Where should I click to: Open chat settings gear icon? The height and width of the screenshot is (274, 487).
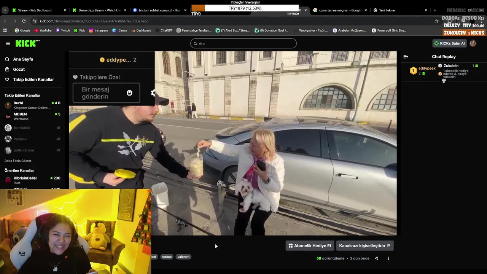click(153, 93)
